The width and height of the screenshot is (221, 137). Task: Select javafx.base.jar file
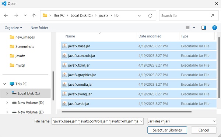point(139,46)
